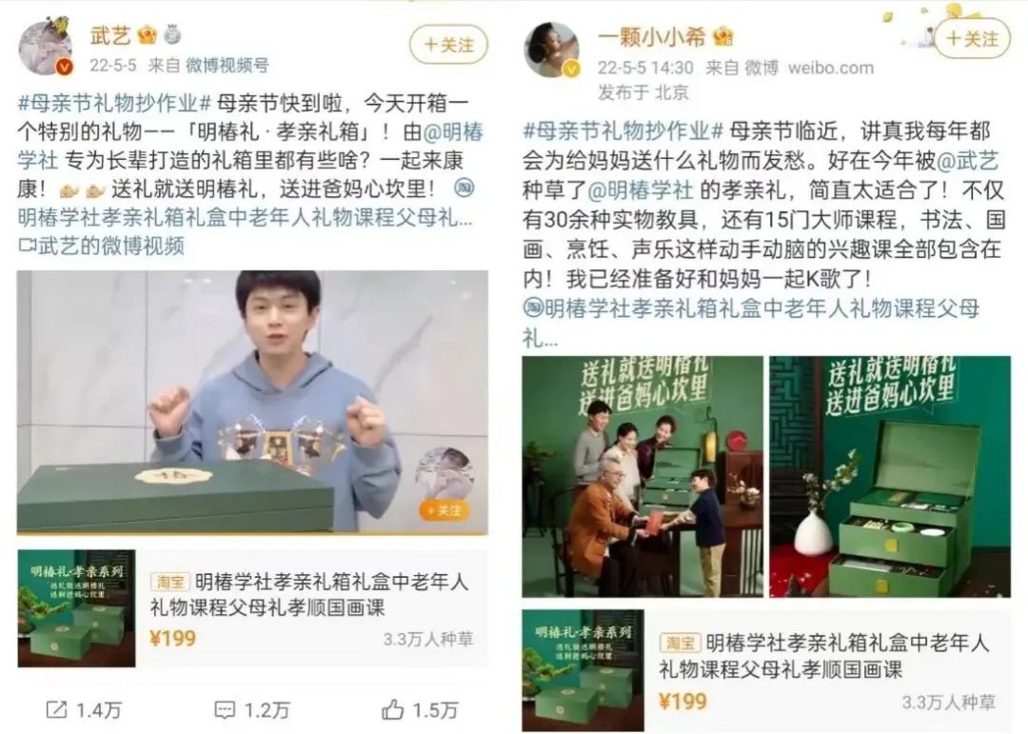Open 一颗小小希's profile avatar

[552, 50]
